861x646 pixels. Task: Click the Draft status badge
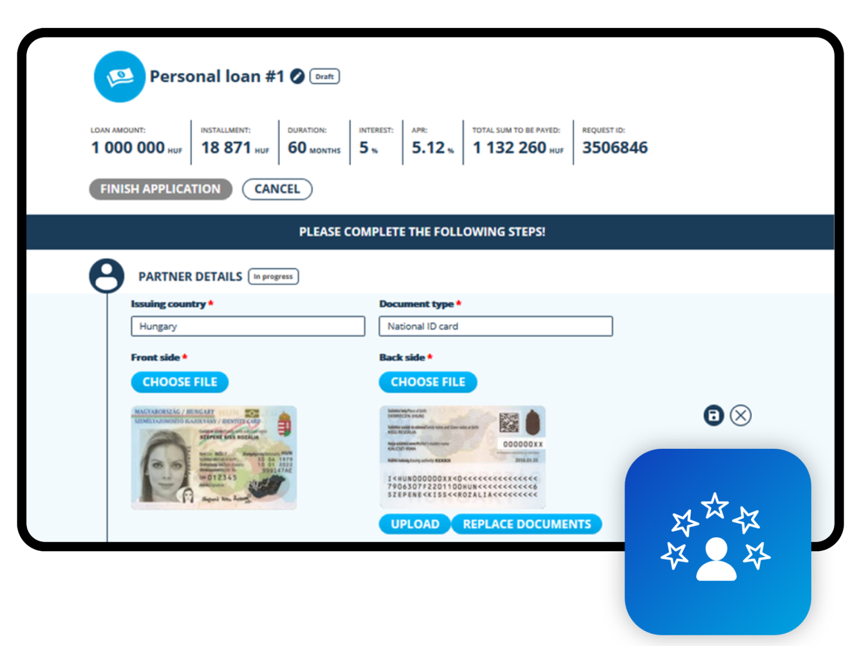coord(325,77)
